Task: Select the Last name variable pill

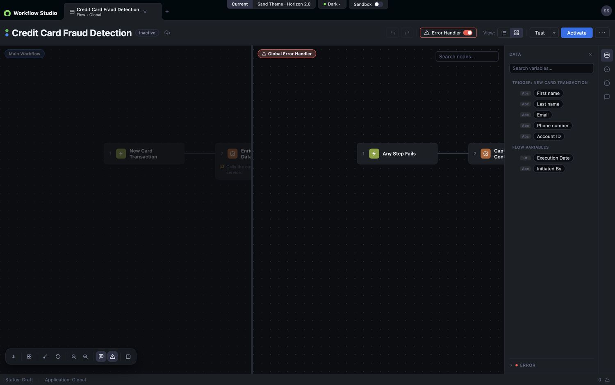Action: point(548,104)
